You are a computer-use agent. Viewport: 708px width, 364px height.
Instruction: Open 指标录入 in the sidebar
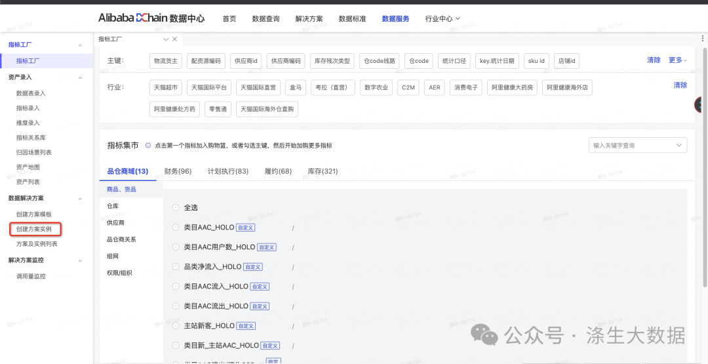28,108
